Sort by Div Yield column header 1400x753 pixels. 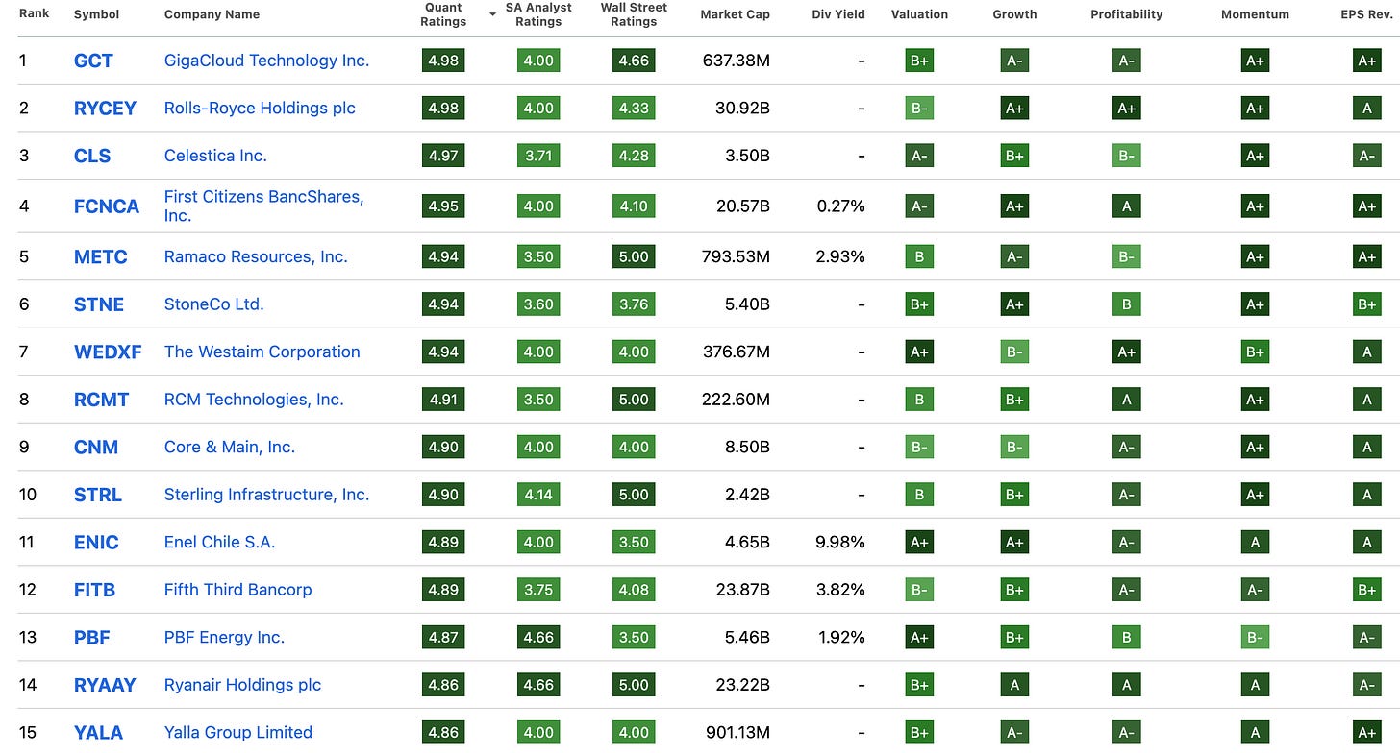[838, 14]
